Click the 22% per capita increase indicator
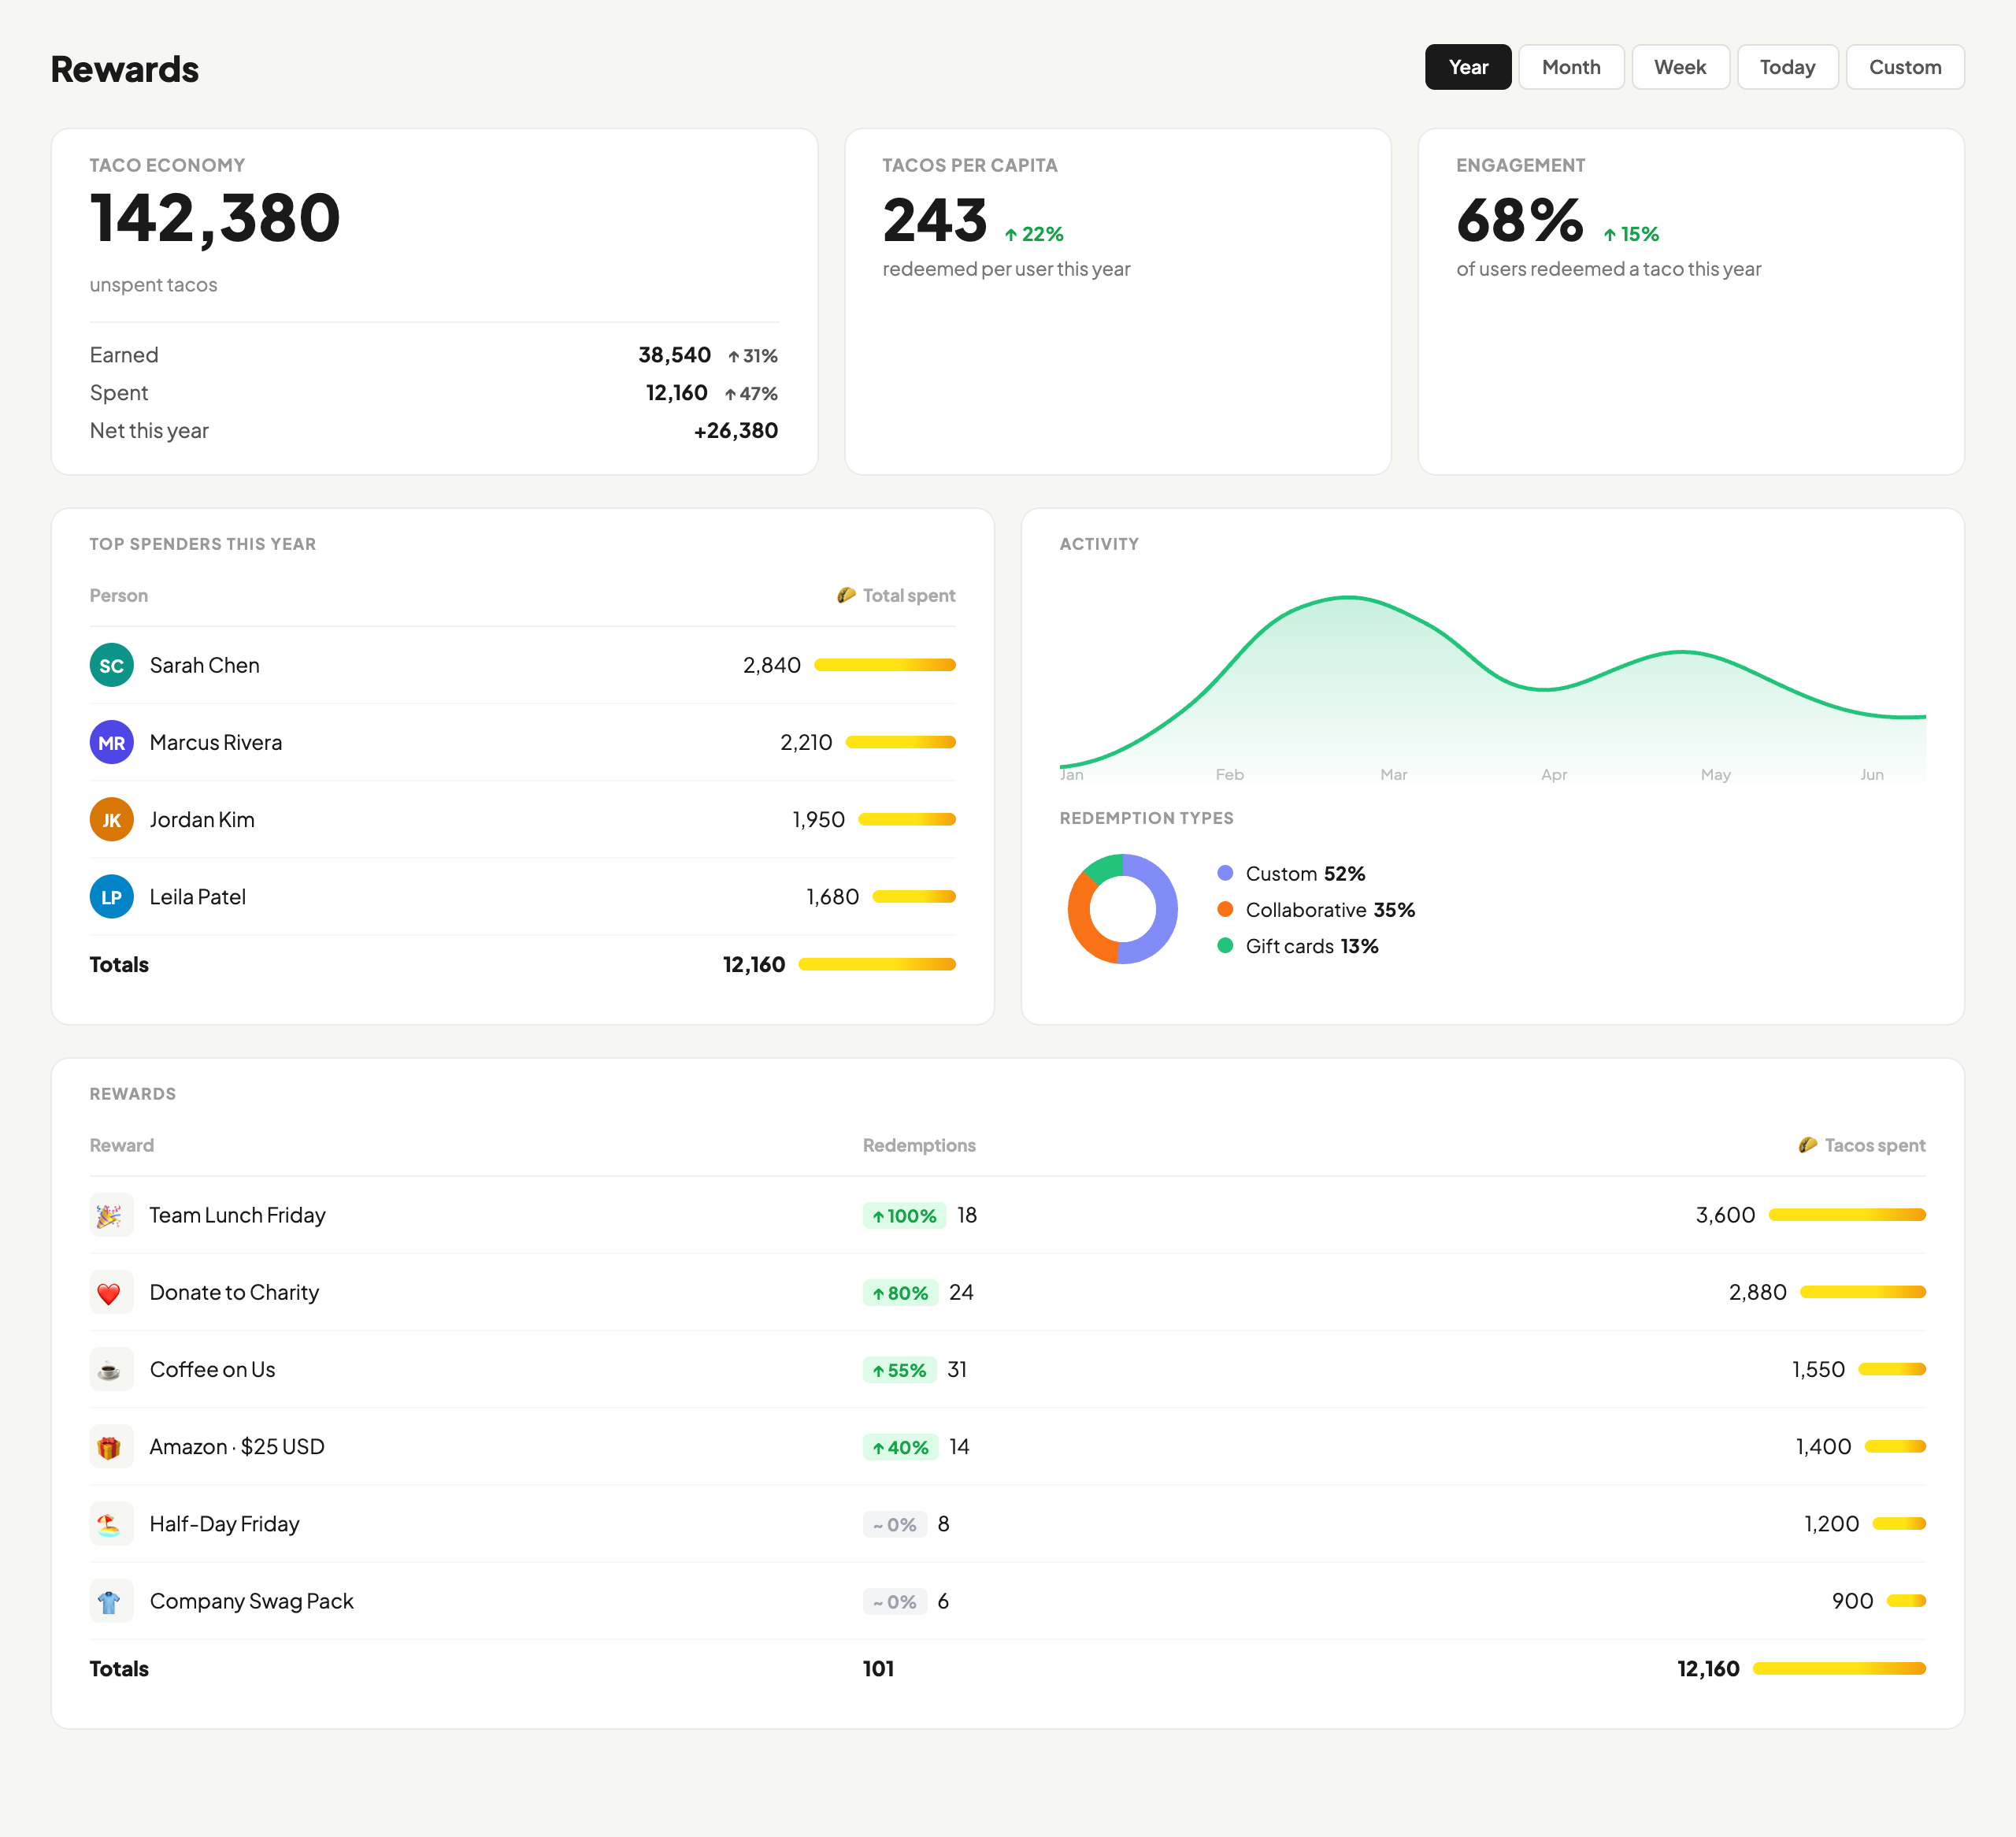The image size is (2016, 1837). pyautogui.click(x=1033, y=234)
